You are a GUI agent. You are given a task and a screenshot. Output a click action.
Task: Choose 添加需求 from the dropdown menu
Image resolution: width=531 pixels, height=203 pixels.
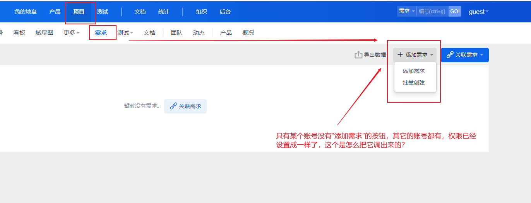(414, 71)
